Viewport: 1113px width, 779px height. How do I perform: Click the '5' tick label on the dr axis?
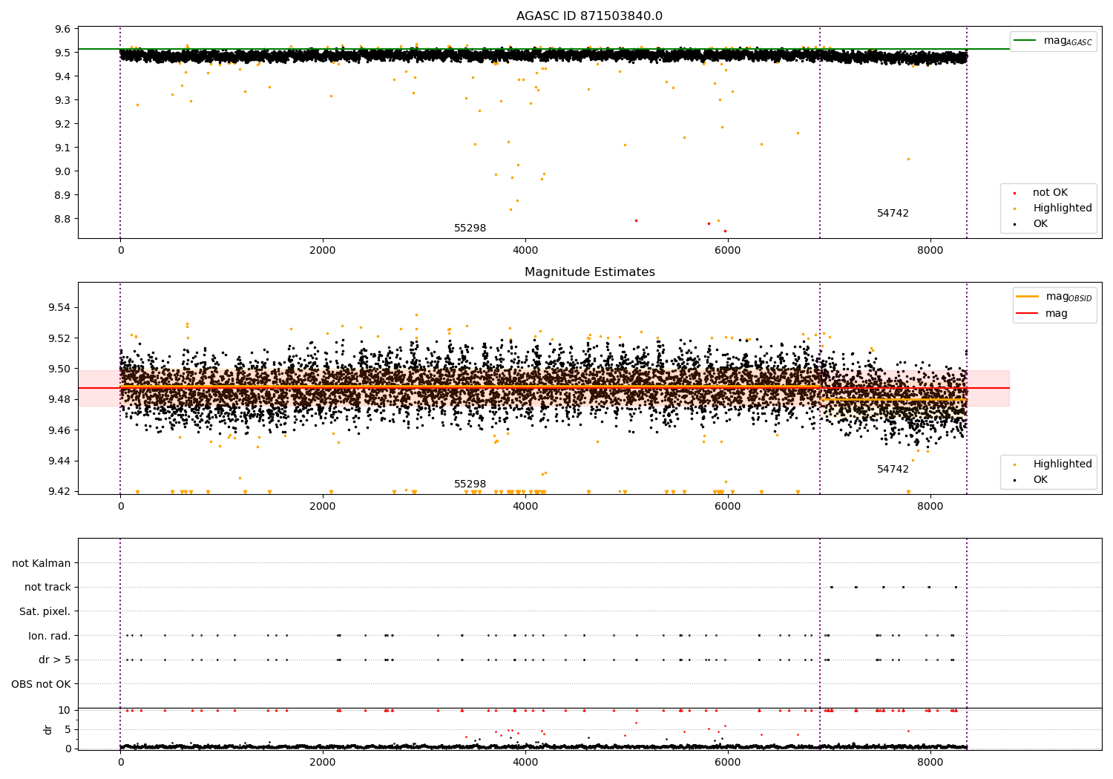pyautogui.click(x=68, y=730)
